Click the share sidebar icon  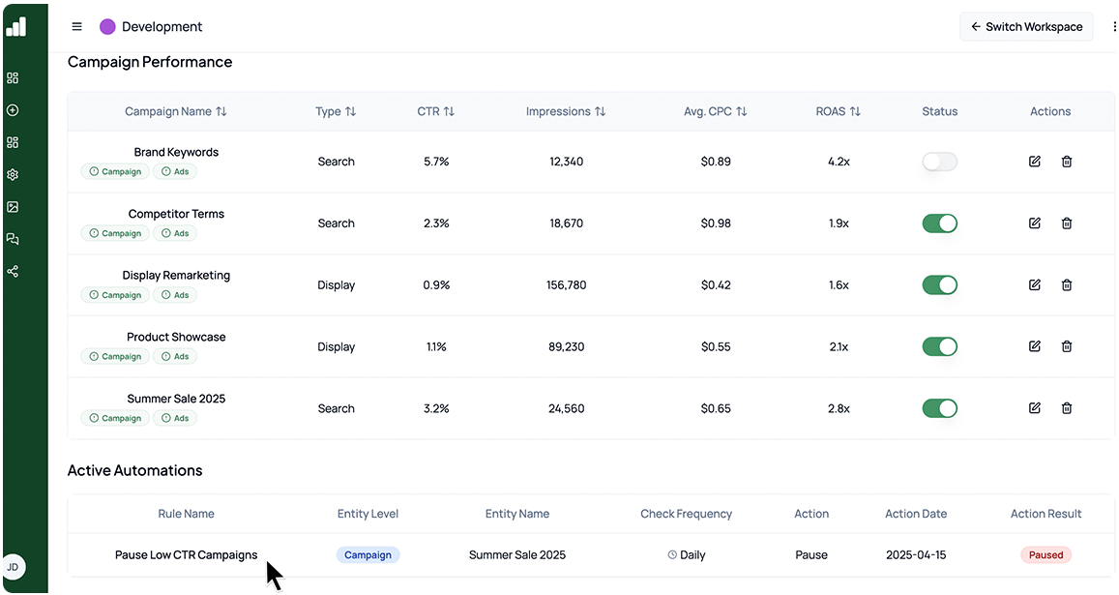point(13,272)
